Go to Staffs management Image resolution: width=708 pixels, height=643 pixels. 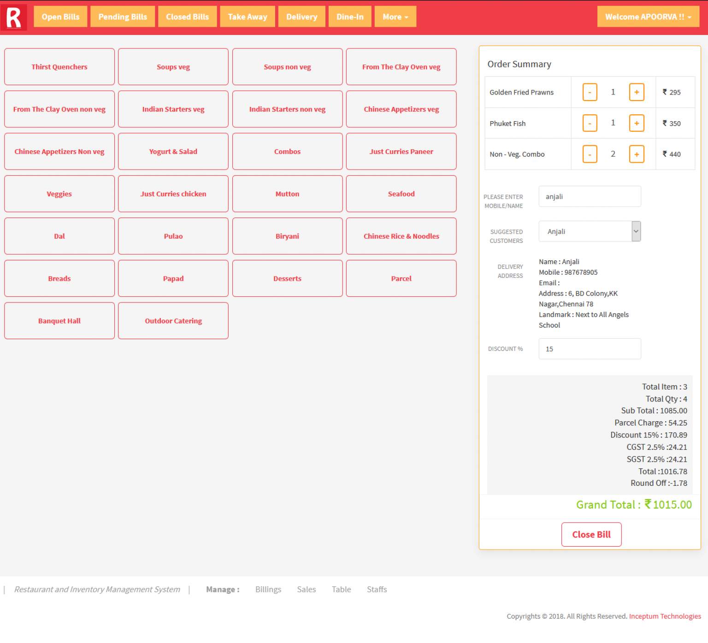click(x=377, y=589)
